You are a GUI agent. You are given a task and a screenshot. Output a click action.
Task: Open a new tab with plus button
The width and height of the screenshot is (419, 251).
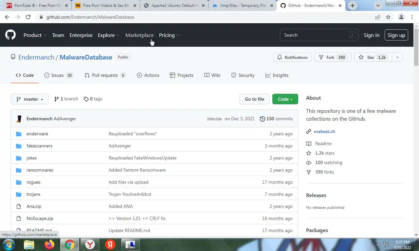click(353, 6)
